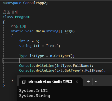Click 'txt.GetType()' in the last WriteLine
The height and width of the screenshot is (101, 112).
coord(70,71)
